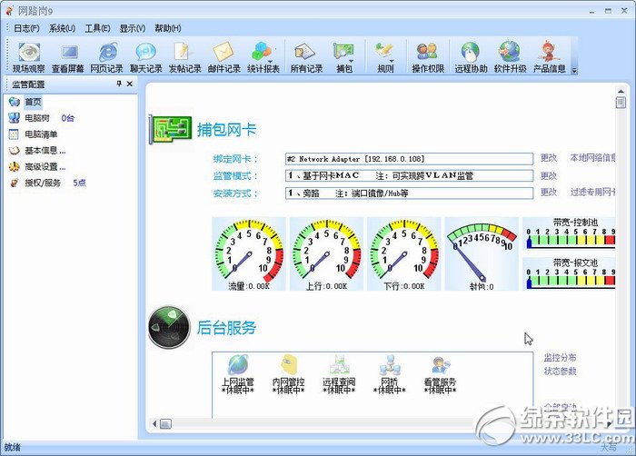
Task: Click 更改 next to 绑定网卡
Action: pos(549,158)
